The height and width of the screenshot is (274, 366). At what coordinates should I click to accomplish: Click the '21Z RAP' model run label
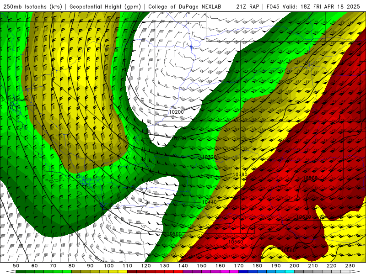[248, 6]
